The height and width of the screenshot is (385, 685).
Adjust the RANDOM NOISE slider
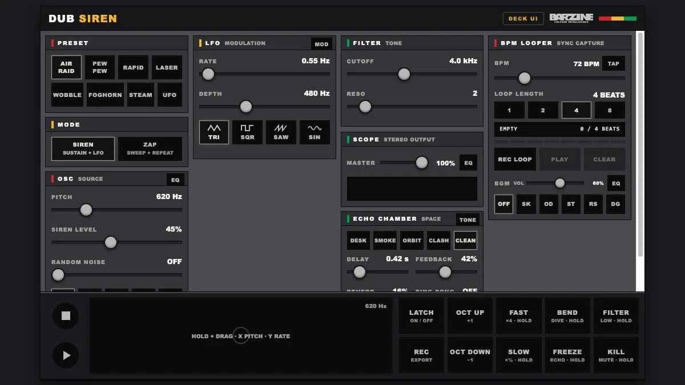click(x=116, y=275)
